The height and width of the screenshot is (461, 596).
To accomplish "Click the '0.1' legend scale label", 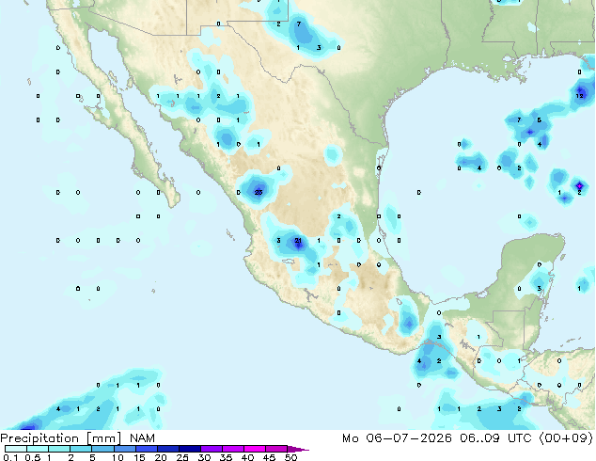I will [x=10, y=457].
